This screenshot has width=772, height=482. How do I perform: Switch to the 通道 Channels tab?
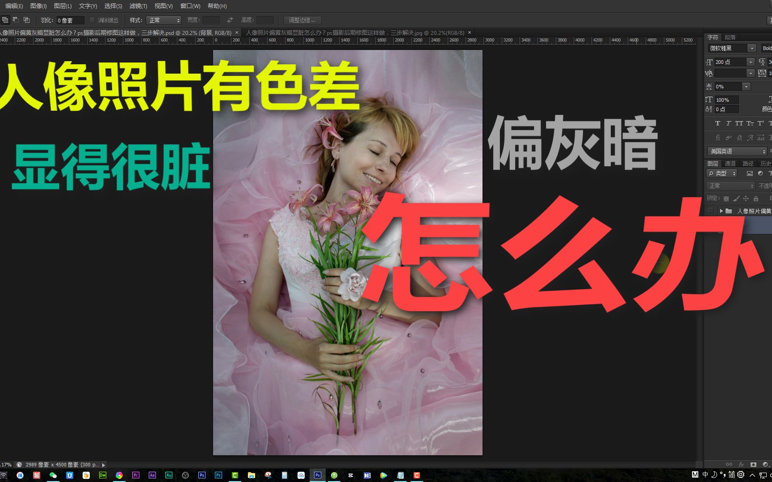click(x=731, y=163)
